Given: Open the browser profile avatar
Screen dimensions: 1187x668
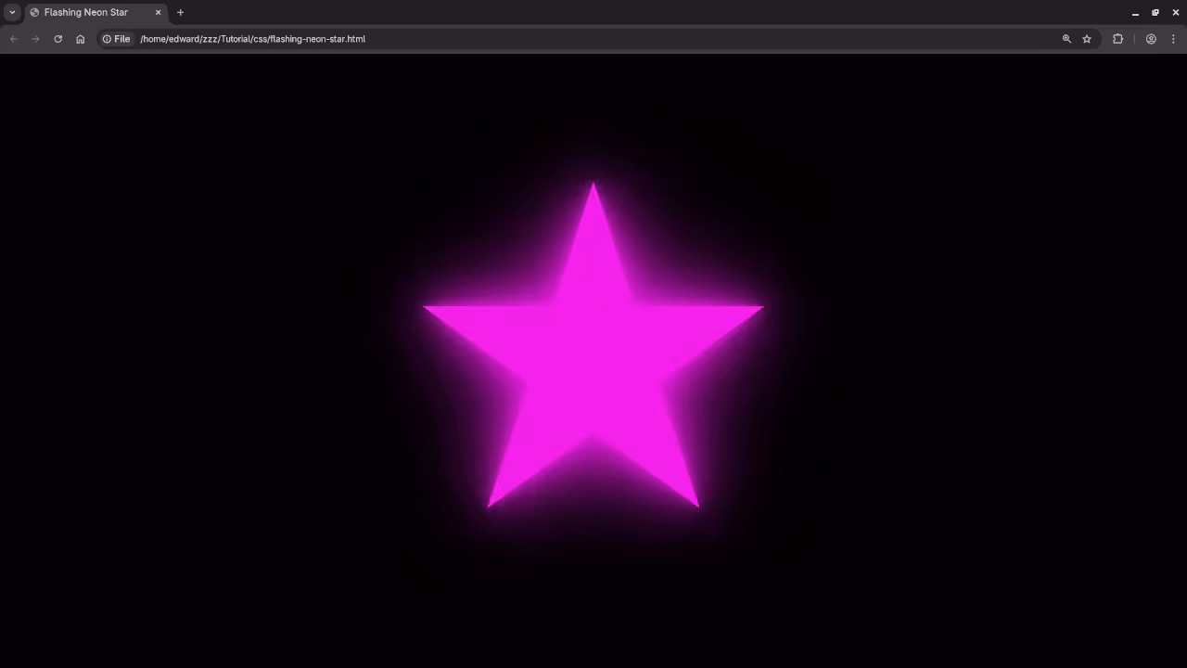Looking at the screenshot, I should [1151, 39].
